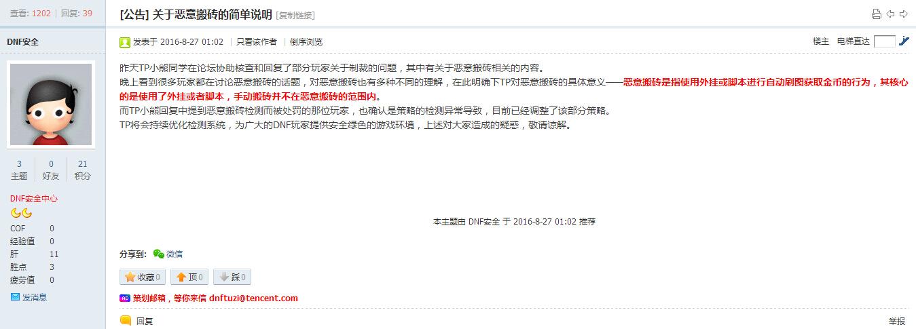Click the envelope send-message icon
The height and width of the screenshot is (329, 916).
click(x=15, y=297)
